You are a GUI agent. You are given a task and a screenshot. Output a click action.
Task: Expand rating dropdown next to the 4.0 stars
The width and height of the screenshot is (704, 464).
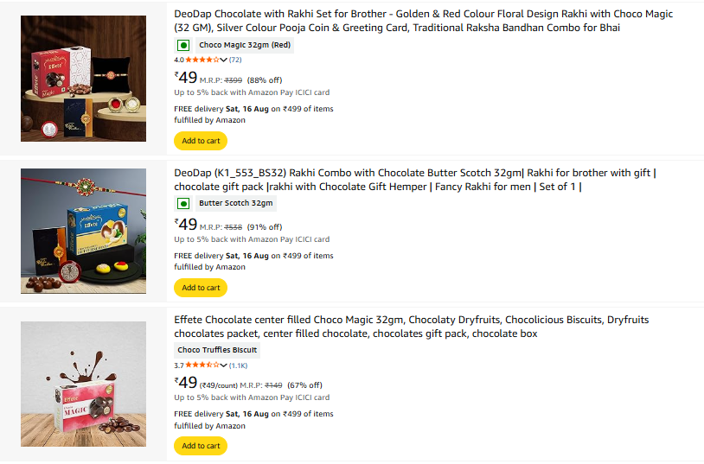click(224, 60)
